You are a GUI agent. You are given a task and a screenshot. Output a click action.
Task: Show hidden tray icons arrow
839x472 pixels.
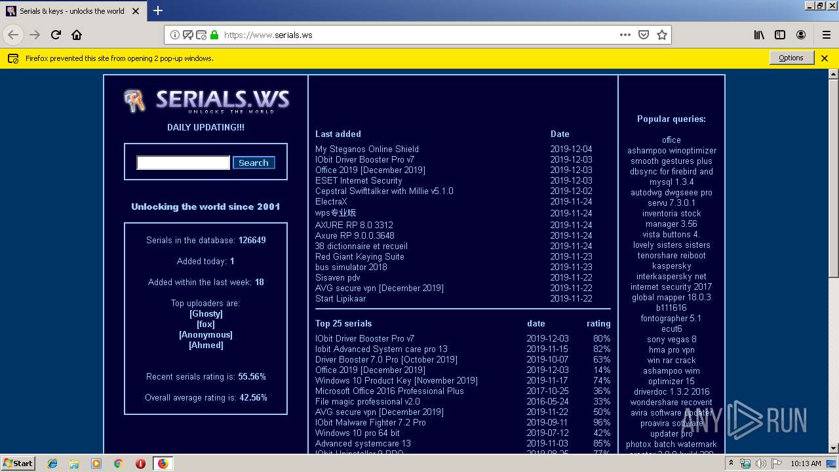coord(733,463)
